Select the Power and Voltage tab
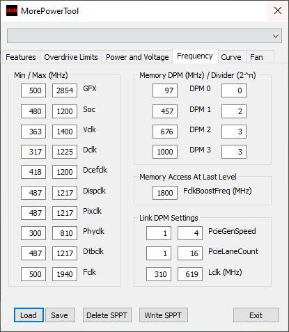This screenshot has height=332, width=289. pyautogui.click(x=137, y=57)
